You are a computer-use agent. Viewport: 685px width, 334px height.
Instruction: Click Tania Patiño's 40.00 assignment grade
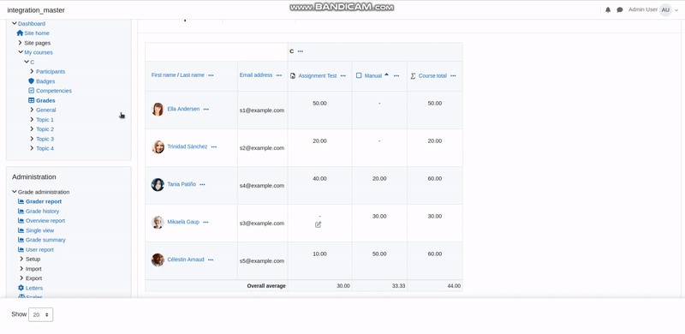(319, 178)
